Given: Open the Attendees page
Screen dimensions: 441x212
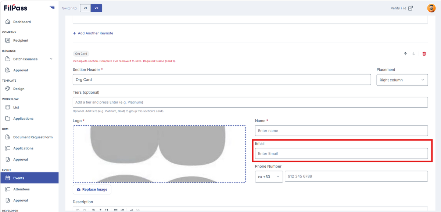Looking at the screenshot, I should tap(21, 189).
